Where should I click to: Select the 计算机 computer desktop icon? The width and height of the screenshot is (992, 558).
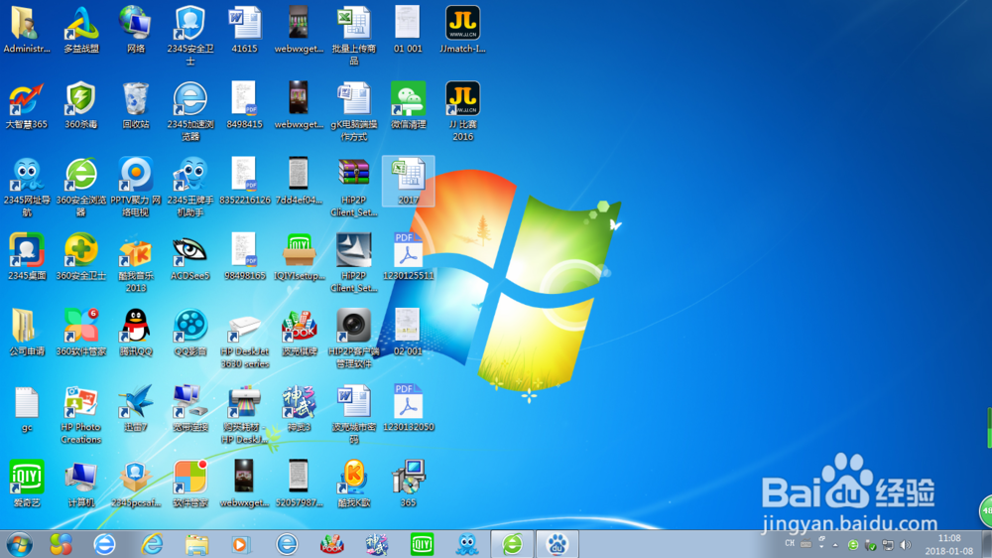tap(81, 484)
